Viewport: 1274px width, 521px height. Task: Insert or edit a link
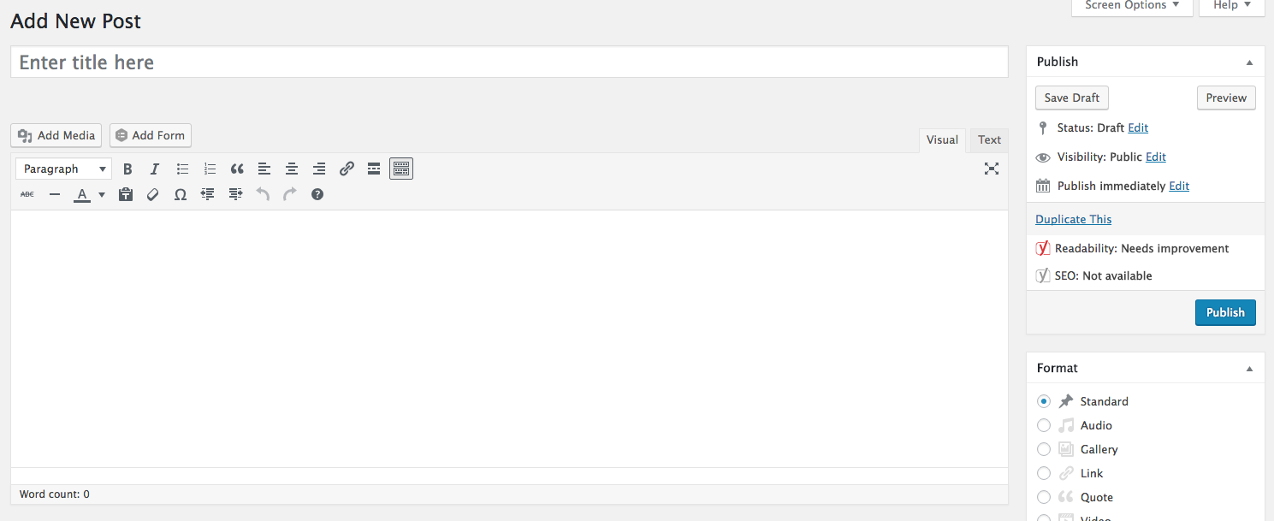(347, 169)
